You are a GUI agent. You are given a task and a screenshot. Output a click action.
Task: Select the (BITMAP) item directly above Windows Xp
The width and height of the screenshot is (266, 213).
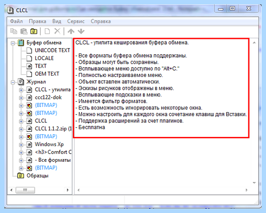(x=46, y=137)
